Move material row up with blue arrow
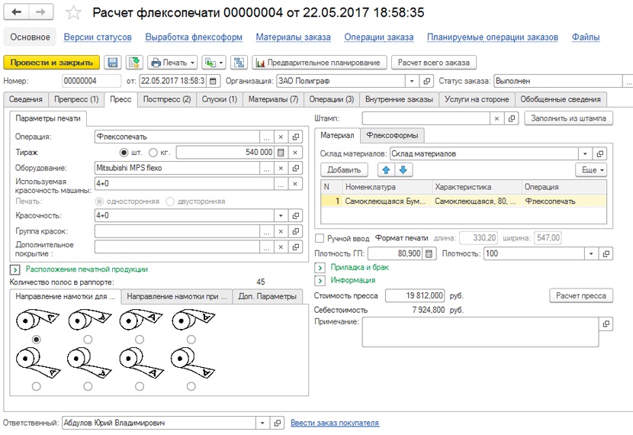Viewport: 633px width, 435px height. pyautogui.click(x=386, y=170)
